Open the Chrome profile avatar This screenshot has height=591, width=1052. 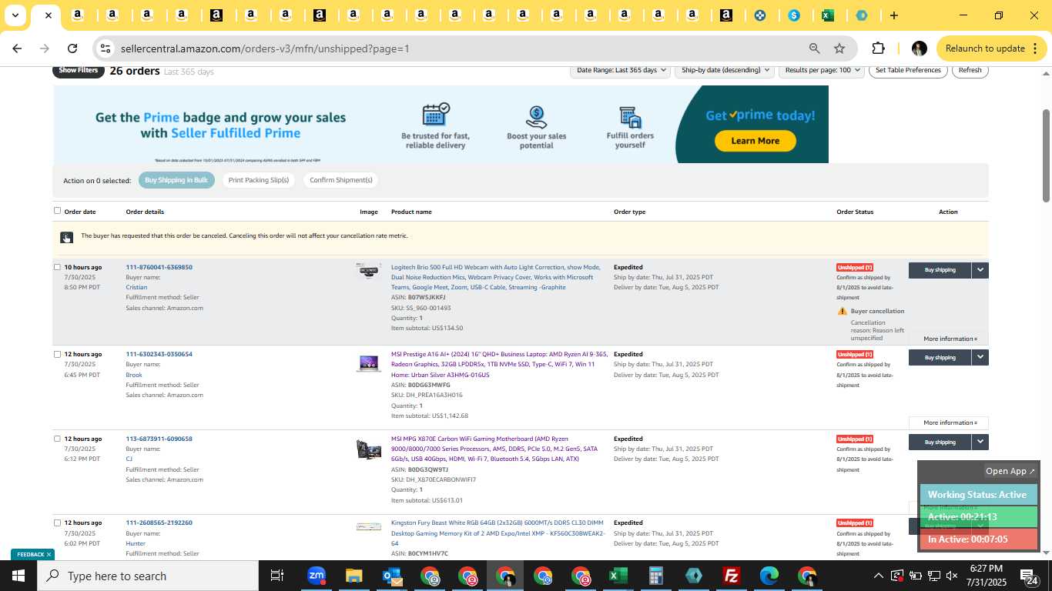[x=919, y=48]
